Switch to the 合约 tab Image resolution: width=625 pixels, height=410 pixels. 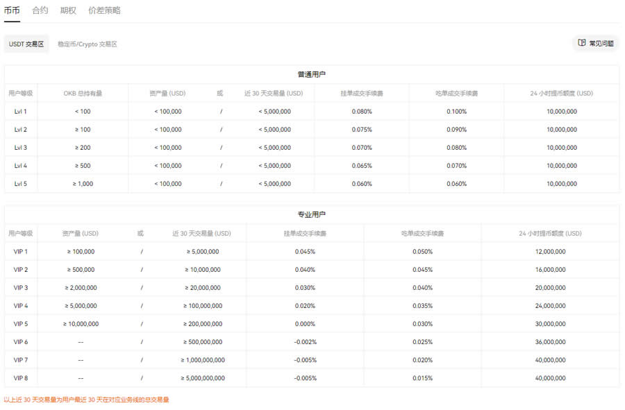(x=40, y=10)
